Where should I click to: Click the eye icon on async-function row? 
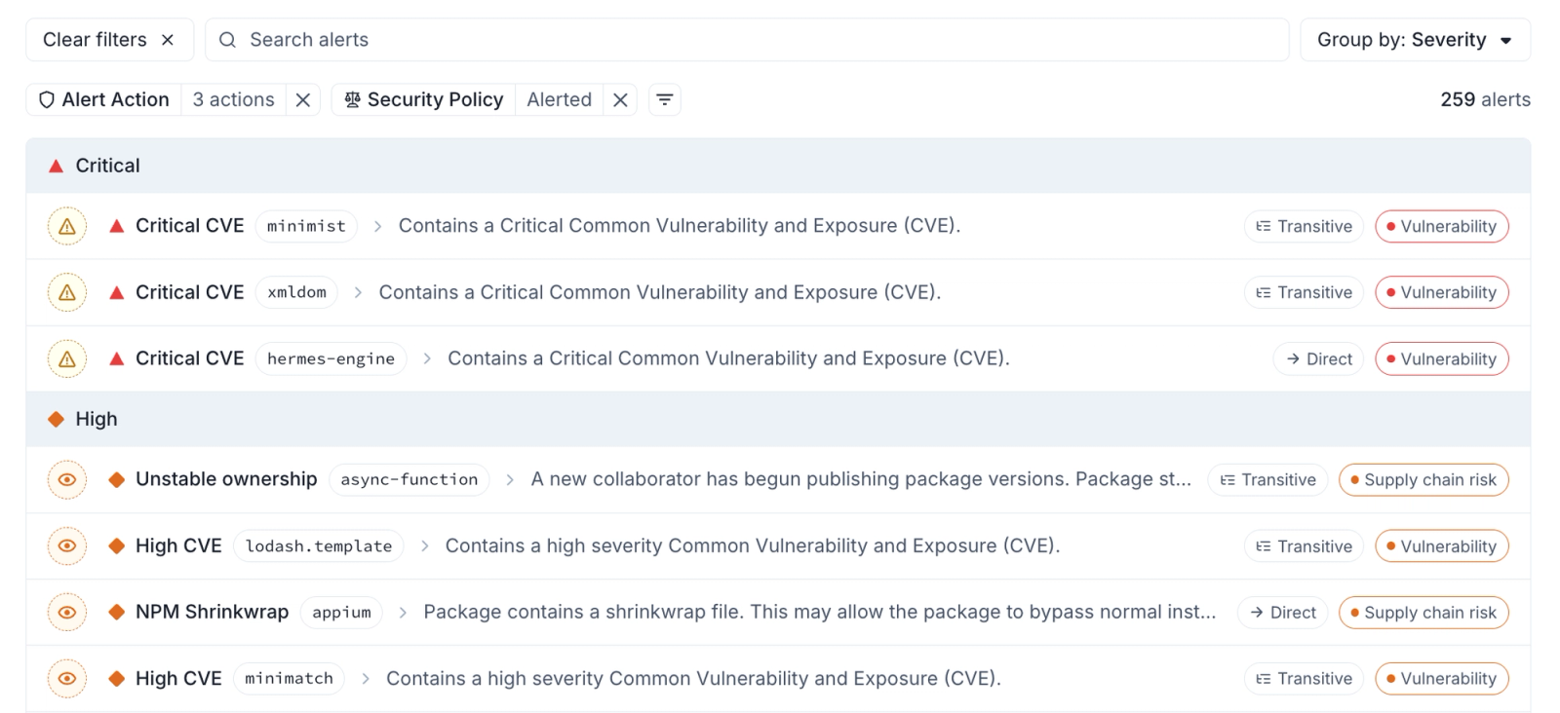(67, 479)
